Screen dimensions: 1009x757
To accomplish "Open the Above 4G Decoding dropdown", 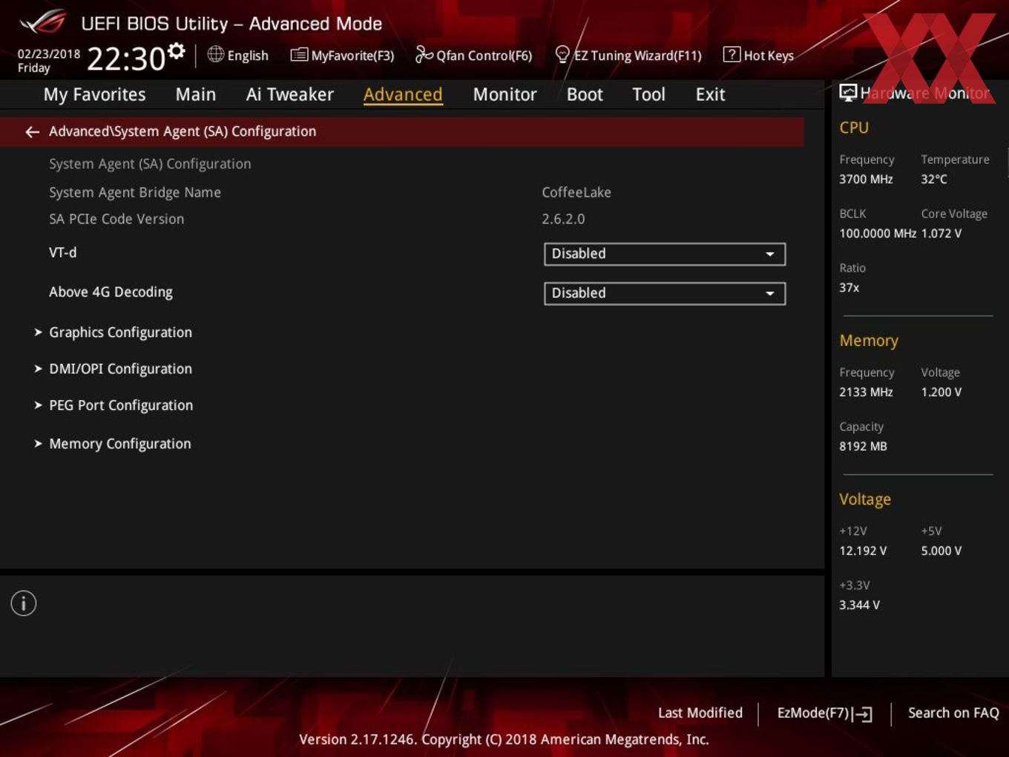I will (x=665, y=293).
